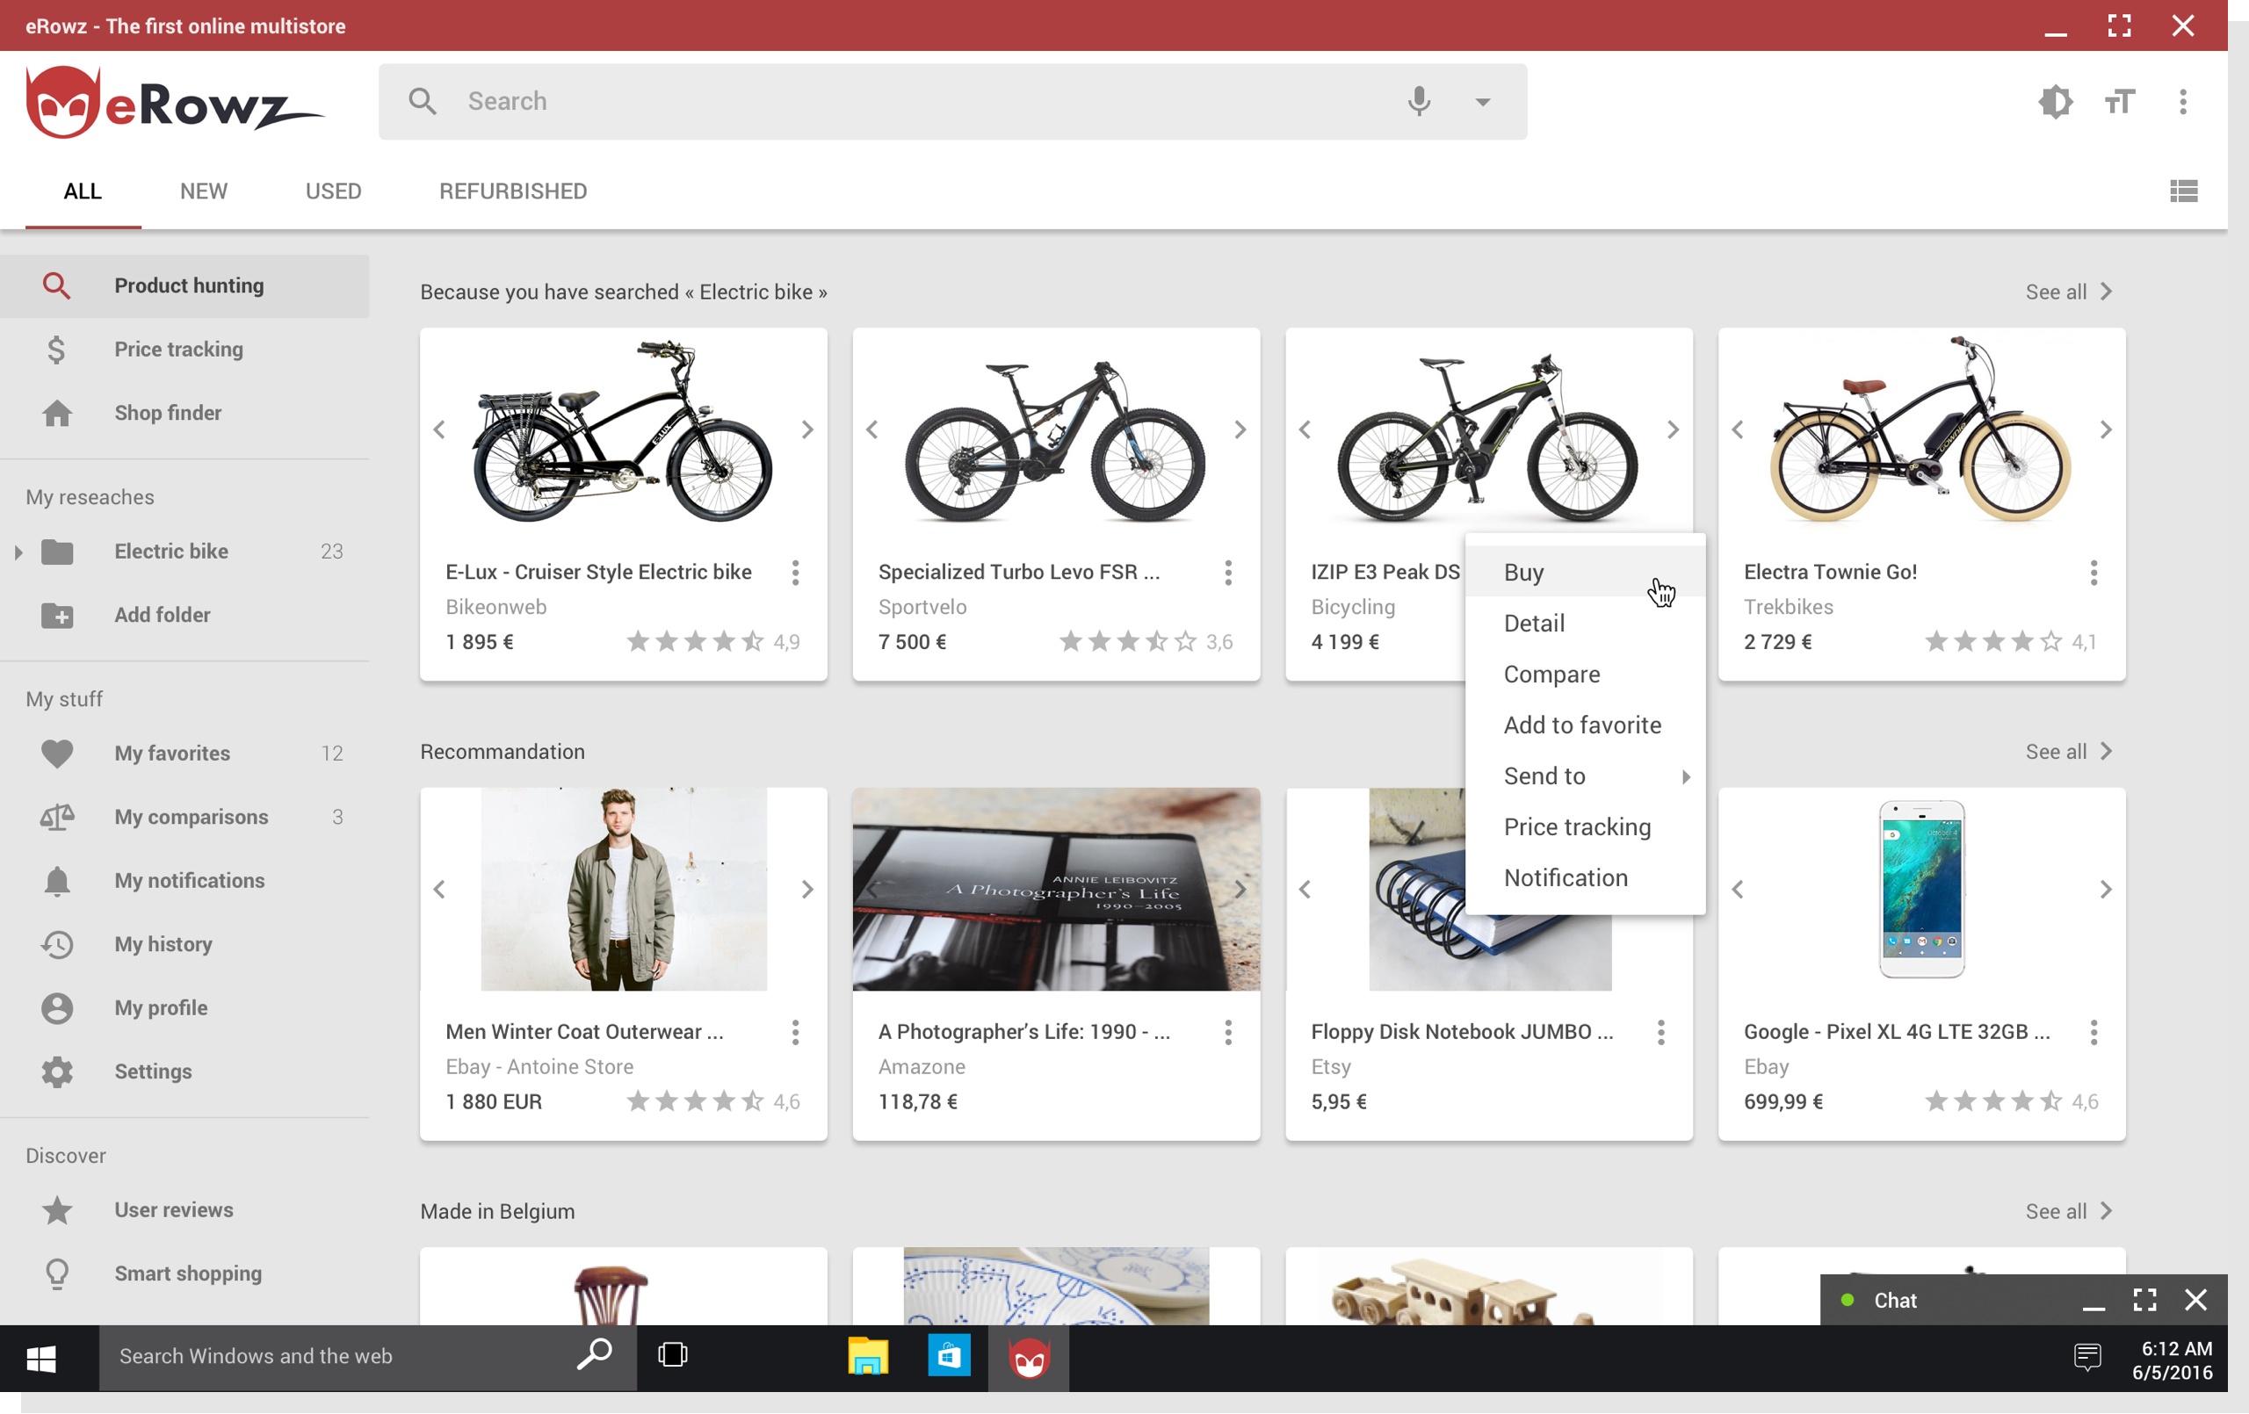The height and width of the screenshot is (1414, 2249).
Task: Open Price tracking dollar sidebar item
Action: click(184, 350)
